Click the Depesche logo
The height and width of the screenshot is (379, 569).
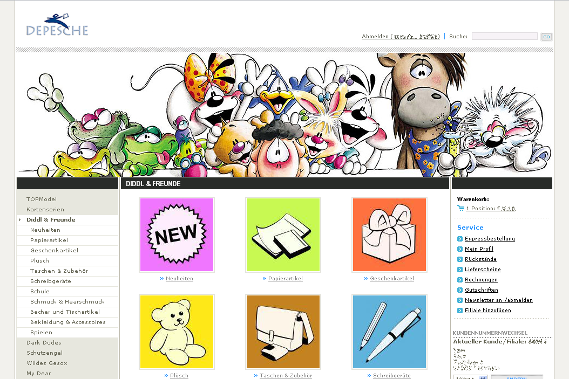(57, 25)
